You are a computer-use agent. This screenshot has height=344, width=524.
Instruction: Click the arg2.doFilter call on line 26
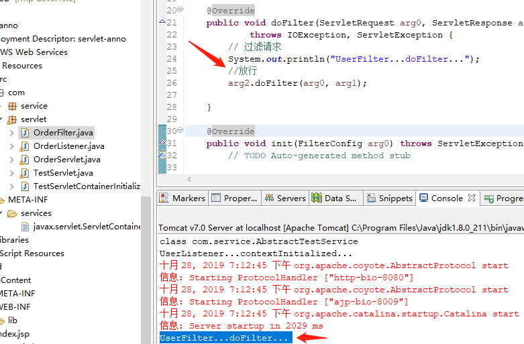[297, 83]
